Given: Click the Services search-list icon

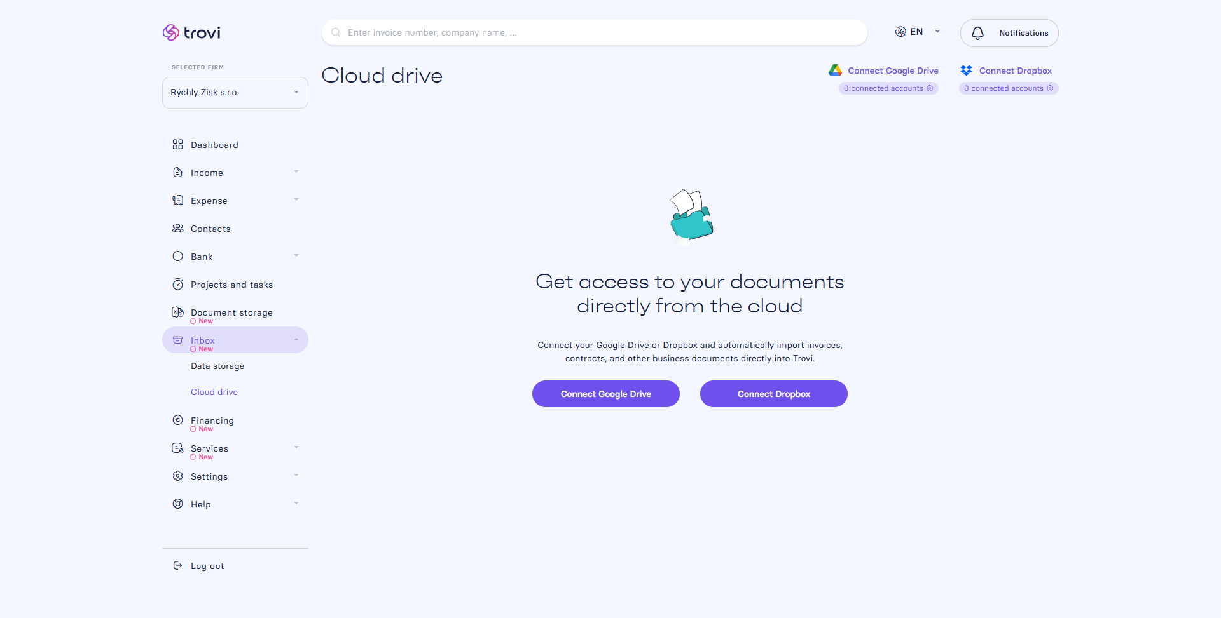Looking at the screenshot, I should coord(177,448).
